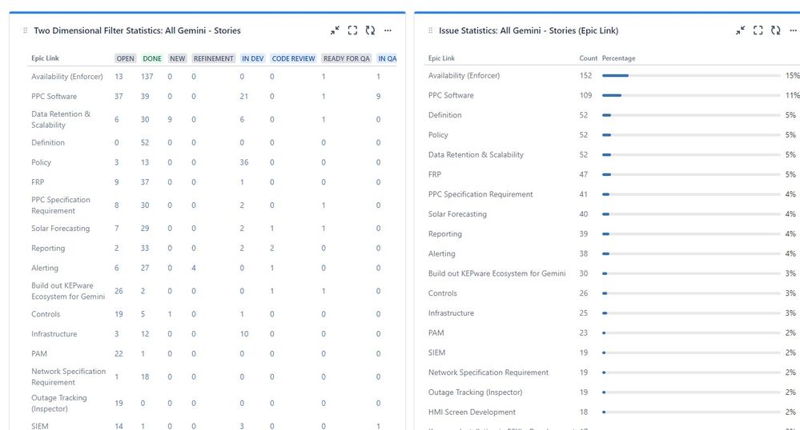Viewport: 800px width, 430px height.
Task: Open Solar Forecasting in Issue Statistics
Action: point(457,214)
